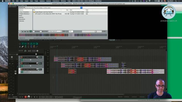Click the green icon beside preview repeat
The width and height of the screenshot is (182, 102).
[x=30, y=31]
